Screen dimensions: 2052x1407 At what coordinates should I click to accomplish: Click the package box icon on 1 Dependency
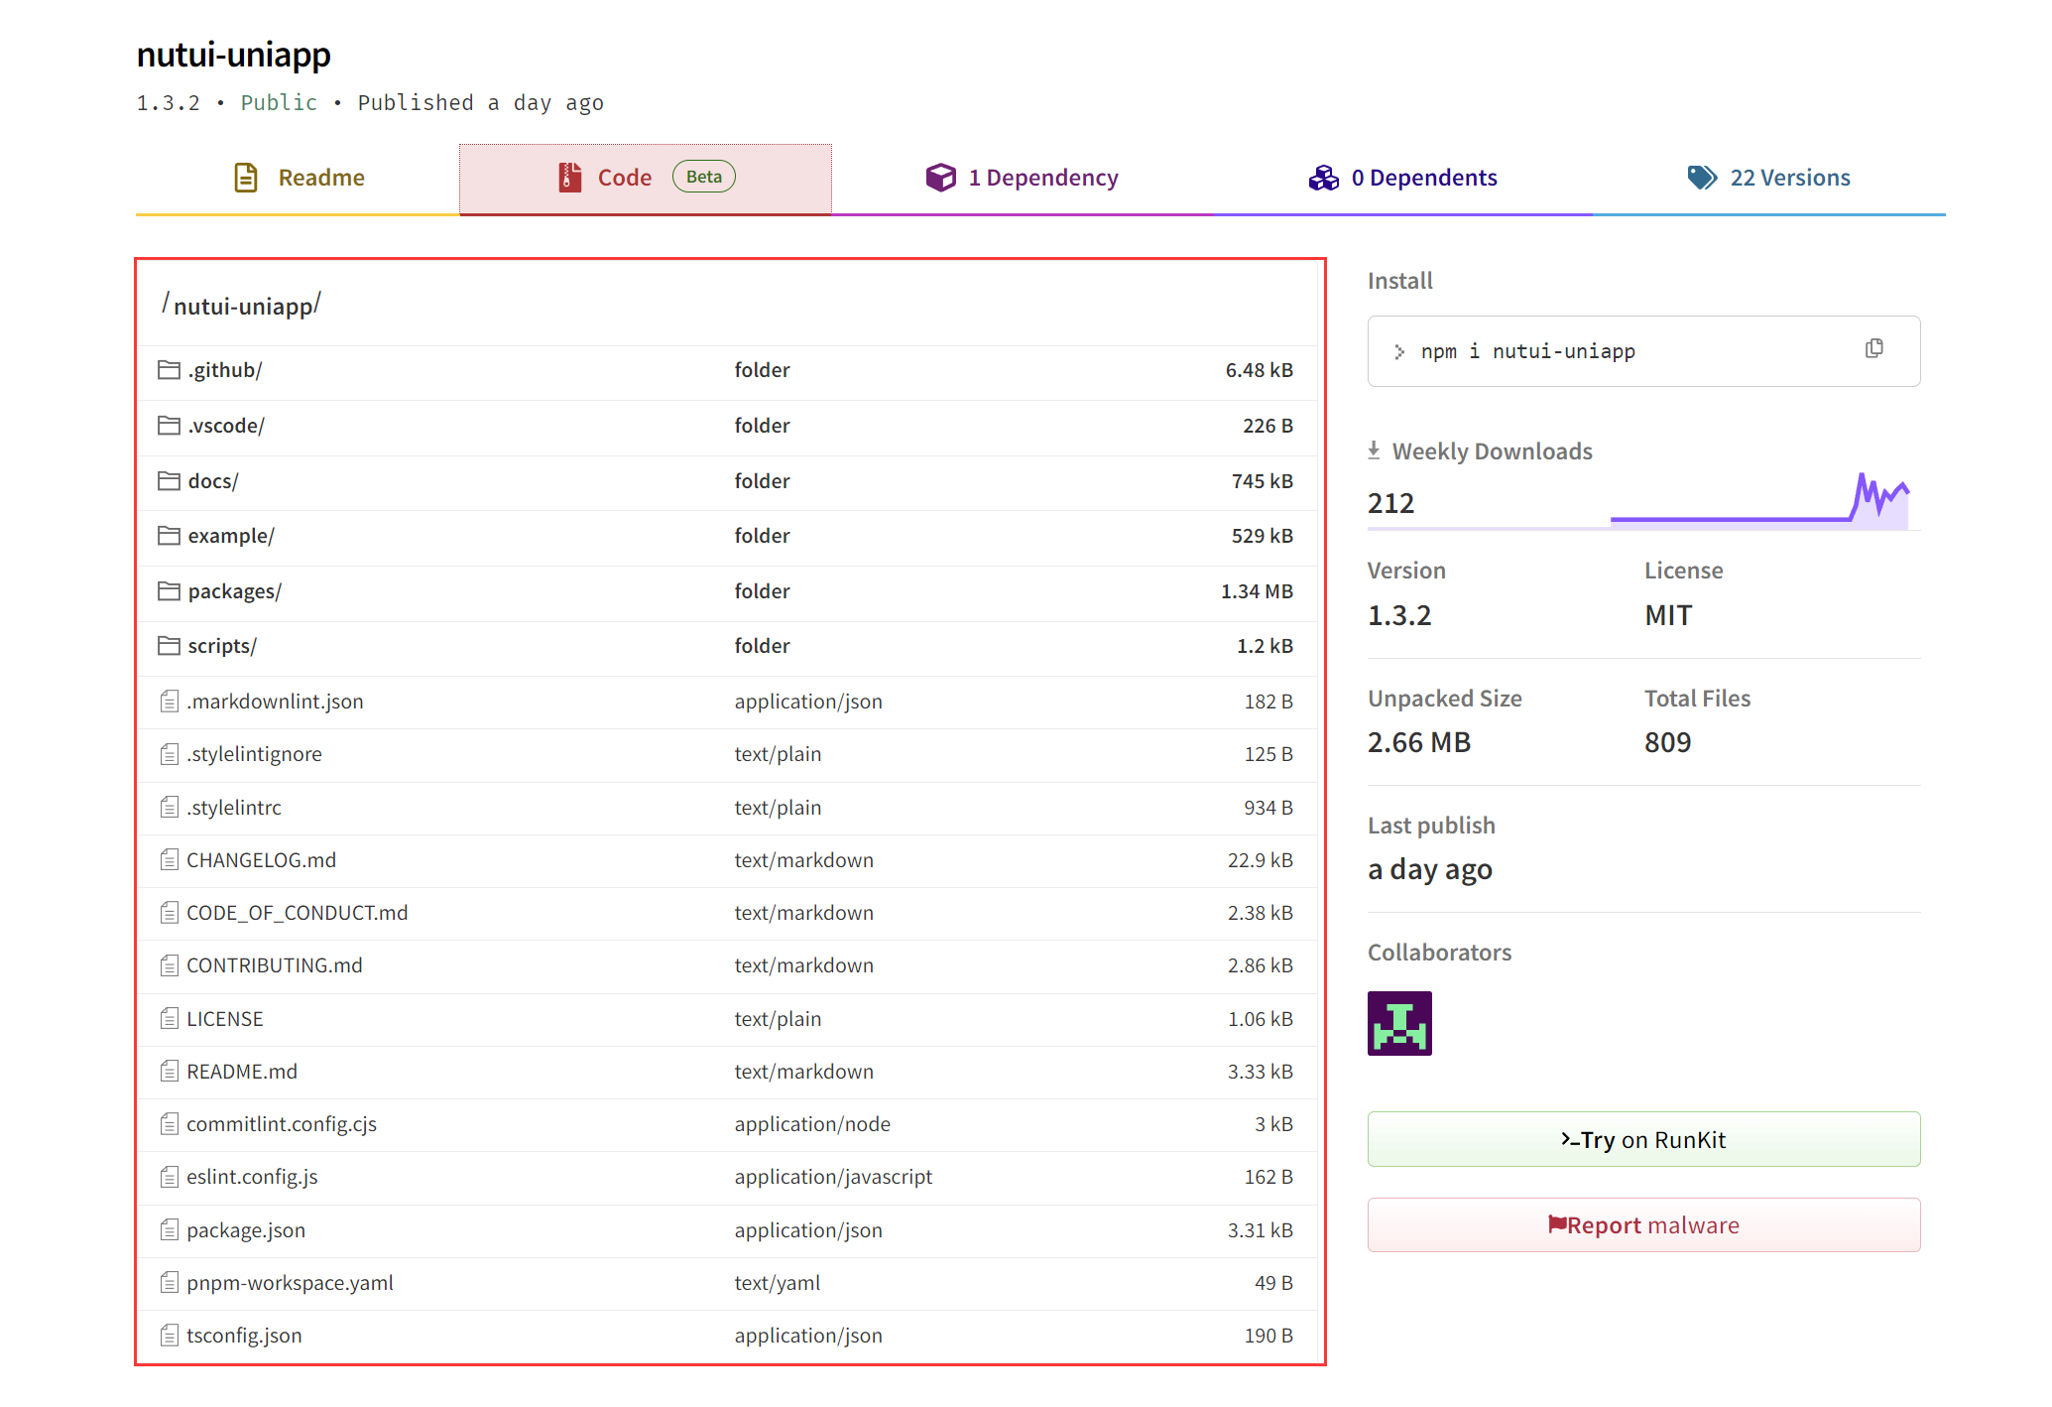click(x=940, y=177)
